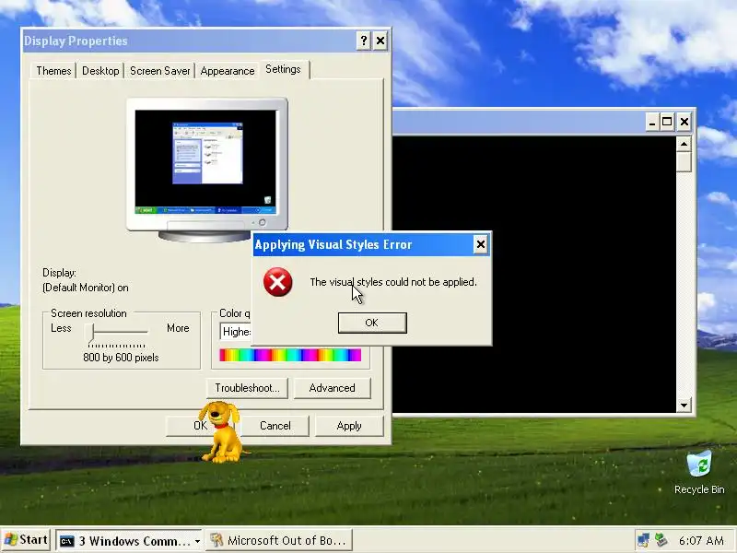Close the black command window
The height and width of the screenshot is (553, 737).
pos(684,123)
